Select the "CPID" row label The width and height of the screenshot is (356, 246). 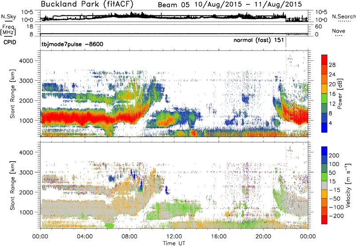click(x=10, y=42)
